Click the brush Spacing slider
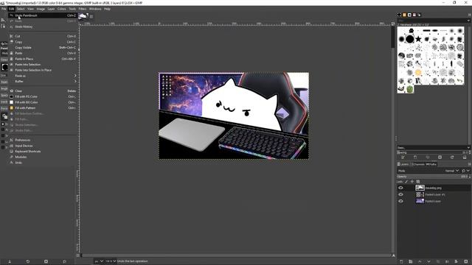 coord(432,152)
